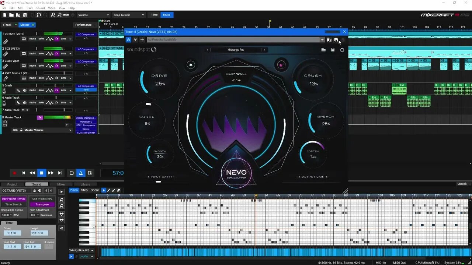
Task: Click the Nevo star button
Action: pos(191,65)
